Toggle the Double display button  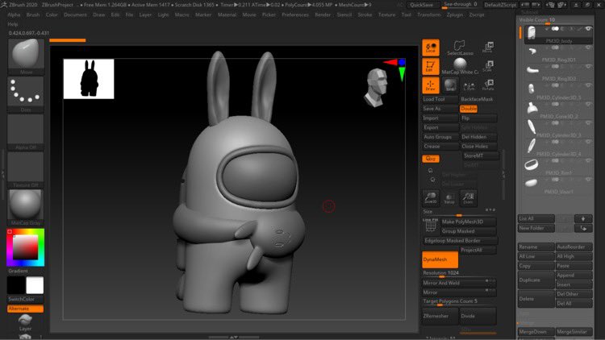pyautogui.click(x=469, y=109)
